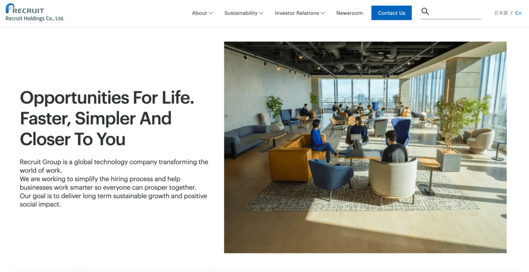Focus the header search input field
This screenshot has height=272, width=529.
pyautogui.click(x=456, y=12)
